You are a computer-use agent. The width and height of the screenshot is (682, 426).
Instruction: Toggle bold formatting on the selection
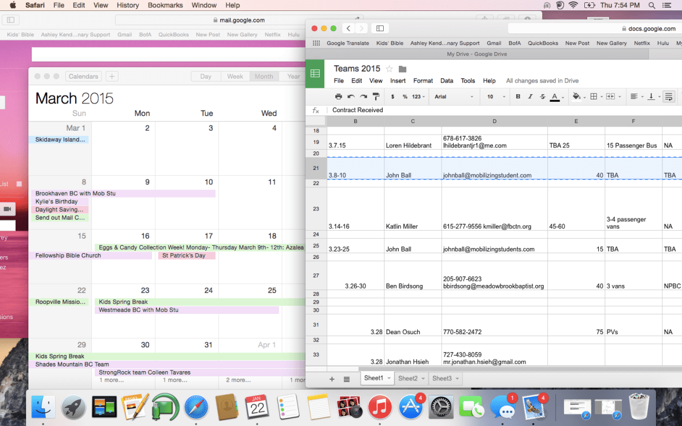(x=518, y=97)
